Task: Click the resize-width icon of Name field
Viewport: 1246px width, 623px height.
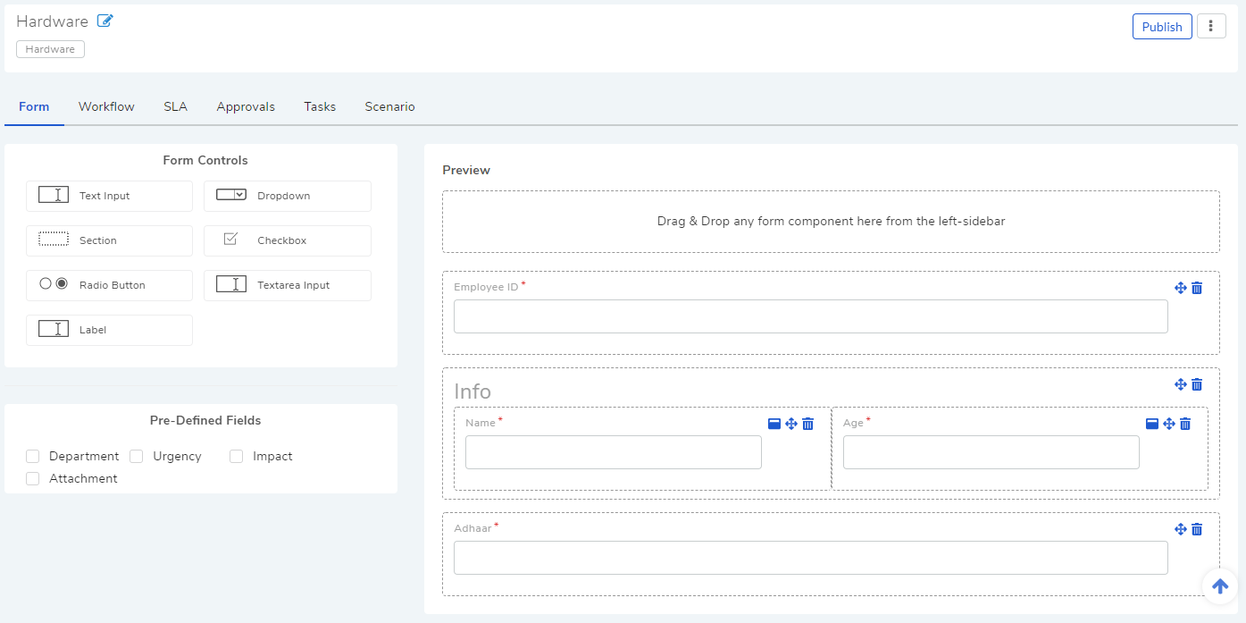Action: coord(774,424)
